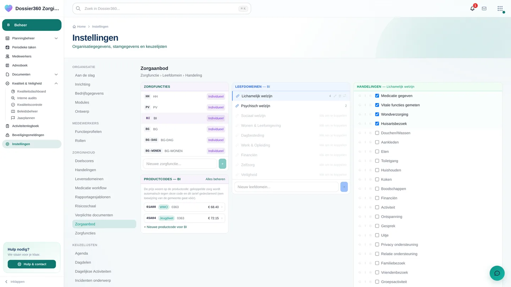Open the chat bubble floating button

(x=497, y=273)
